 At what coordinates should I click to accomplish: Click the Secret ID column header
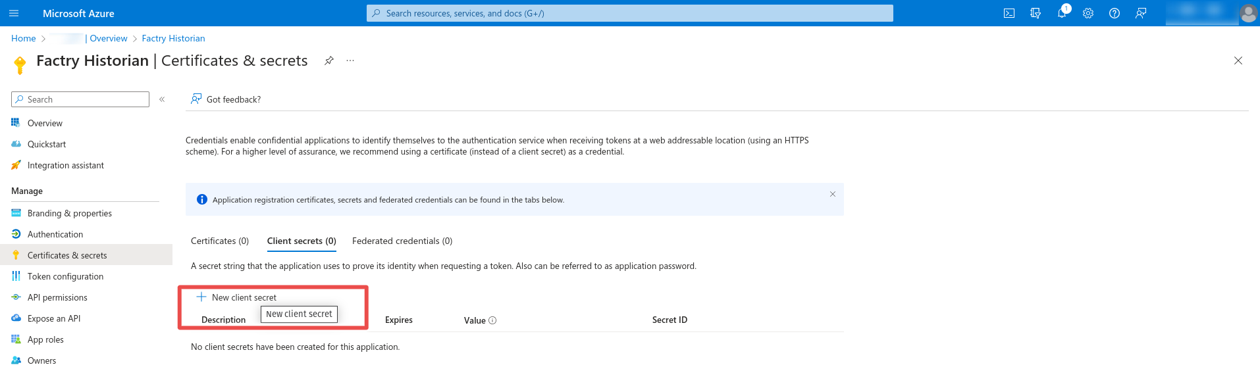tap(669, 320)
